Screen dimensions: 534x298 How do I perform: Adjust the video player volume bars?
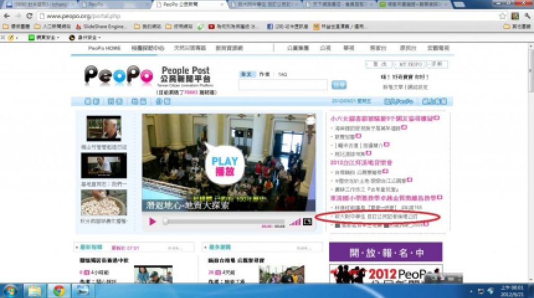coord(295,222)
